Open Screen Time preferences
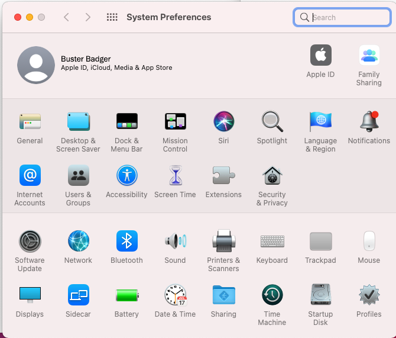Screen dimensions: 396x338 [175, 176]
